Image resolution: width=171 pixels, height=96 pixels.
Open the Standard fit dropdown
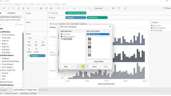coord(101,8)
